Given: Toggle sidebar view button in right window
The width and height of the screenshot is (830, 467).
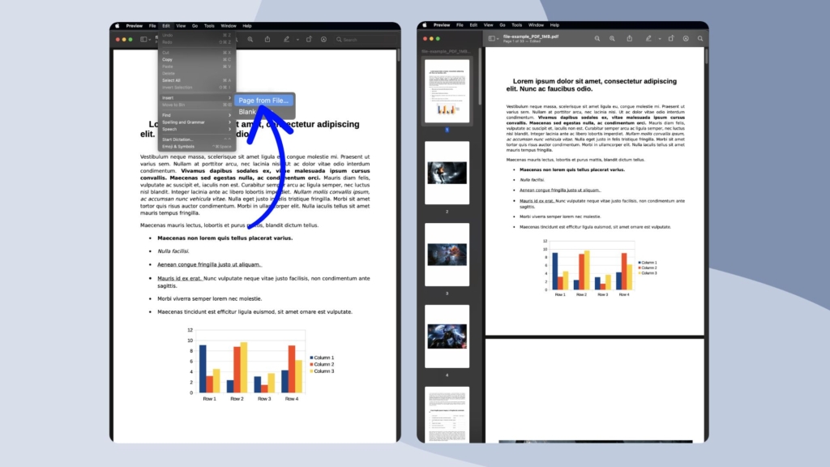Looking at the screenshot, I should point(491,38).
